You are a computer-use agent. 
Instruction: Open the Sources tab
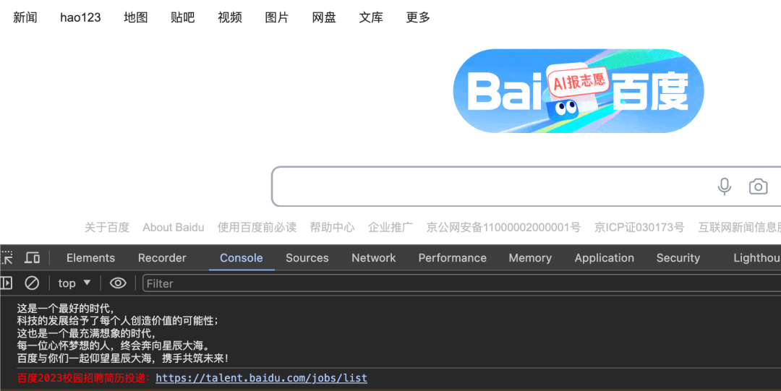(307, 257)
